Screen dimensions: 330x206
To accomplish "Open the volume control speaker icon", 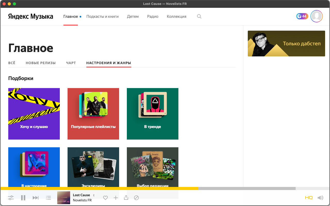I will (320, 198).
